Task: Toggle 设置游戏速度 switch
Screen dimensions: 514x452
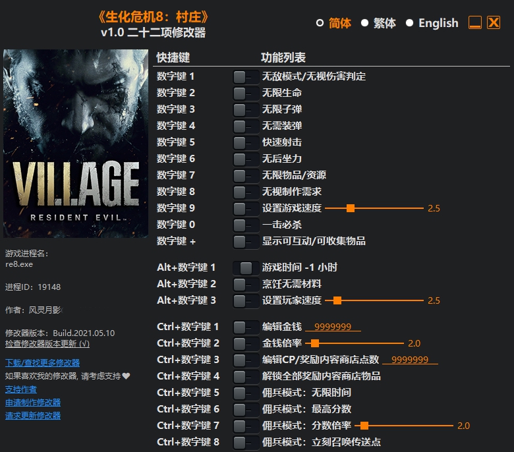Action: 246,208
